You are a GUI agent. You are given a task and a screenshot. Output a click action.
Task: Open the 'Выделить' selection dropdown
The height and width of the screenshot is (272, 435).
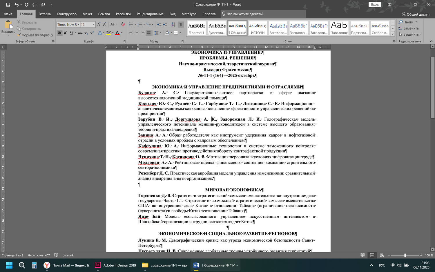[x=410, y=35]
